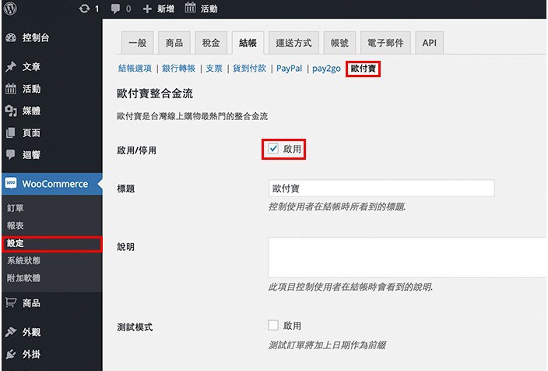
Task: Click the 測試訂單將加上日期作為前綴 hint
Action: click(x=327, y=345)
